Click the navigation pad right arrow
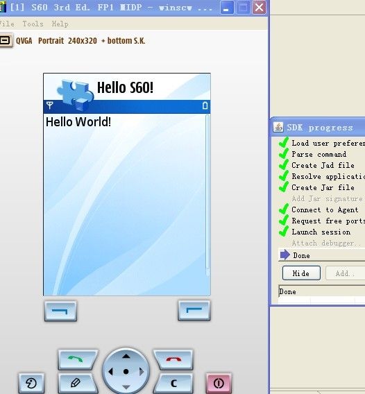Screen dimensions: 365x394 [x=142, y=371]
